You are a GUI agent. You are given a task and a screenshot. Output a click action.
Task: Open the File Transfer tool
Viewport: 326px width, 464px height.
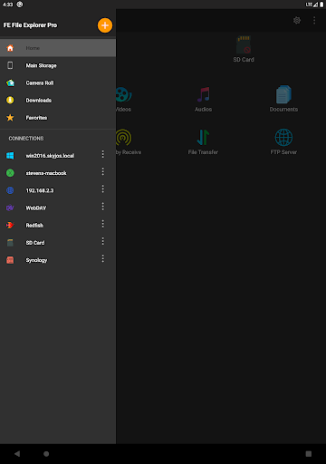(x=203, y=141)
